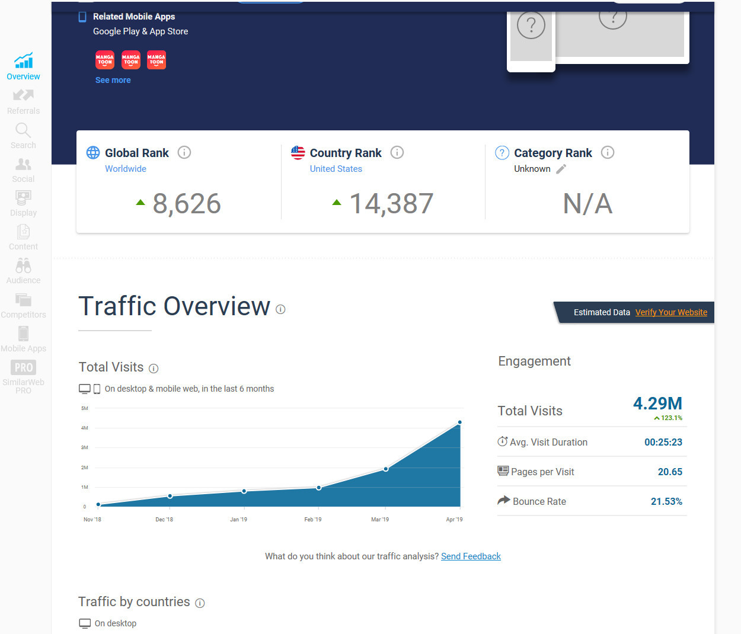
Task: Click the Send Feedback link
Action: 471,556
